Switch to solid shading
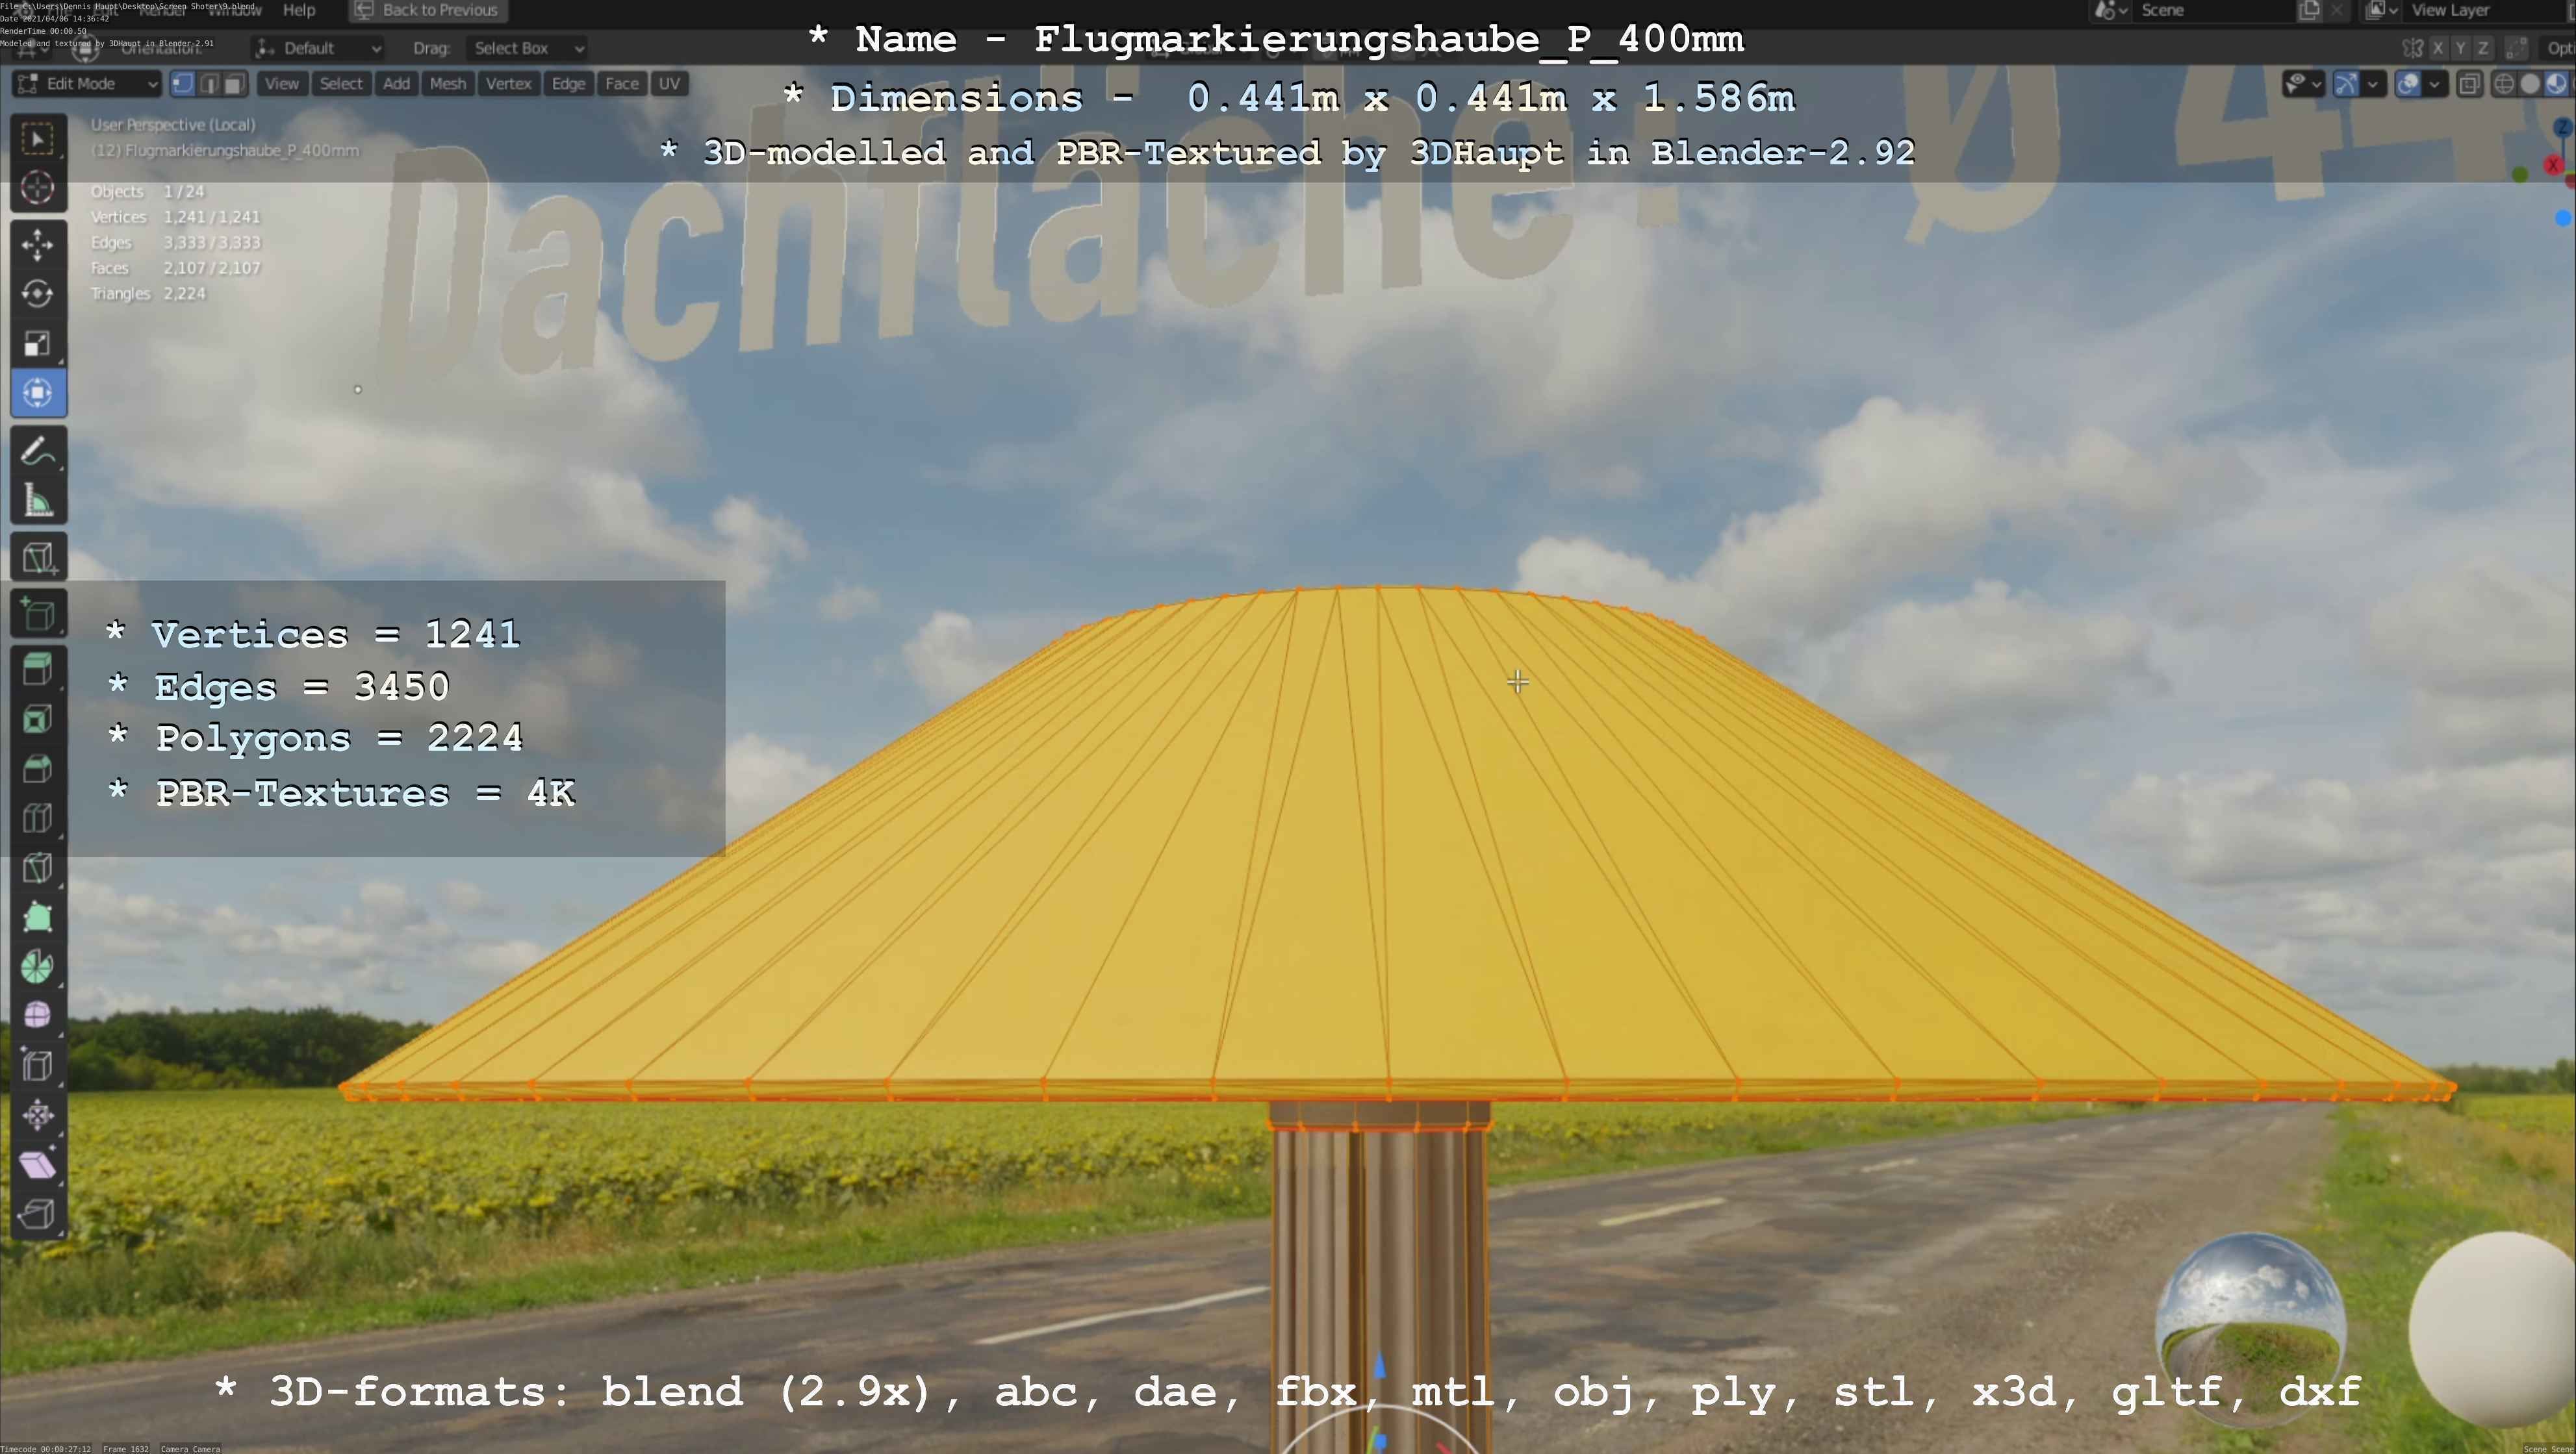 point(2530,84)
